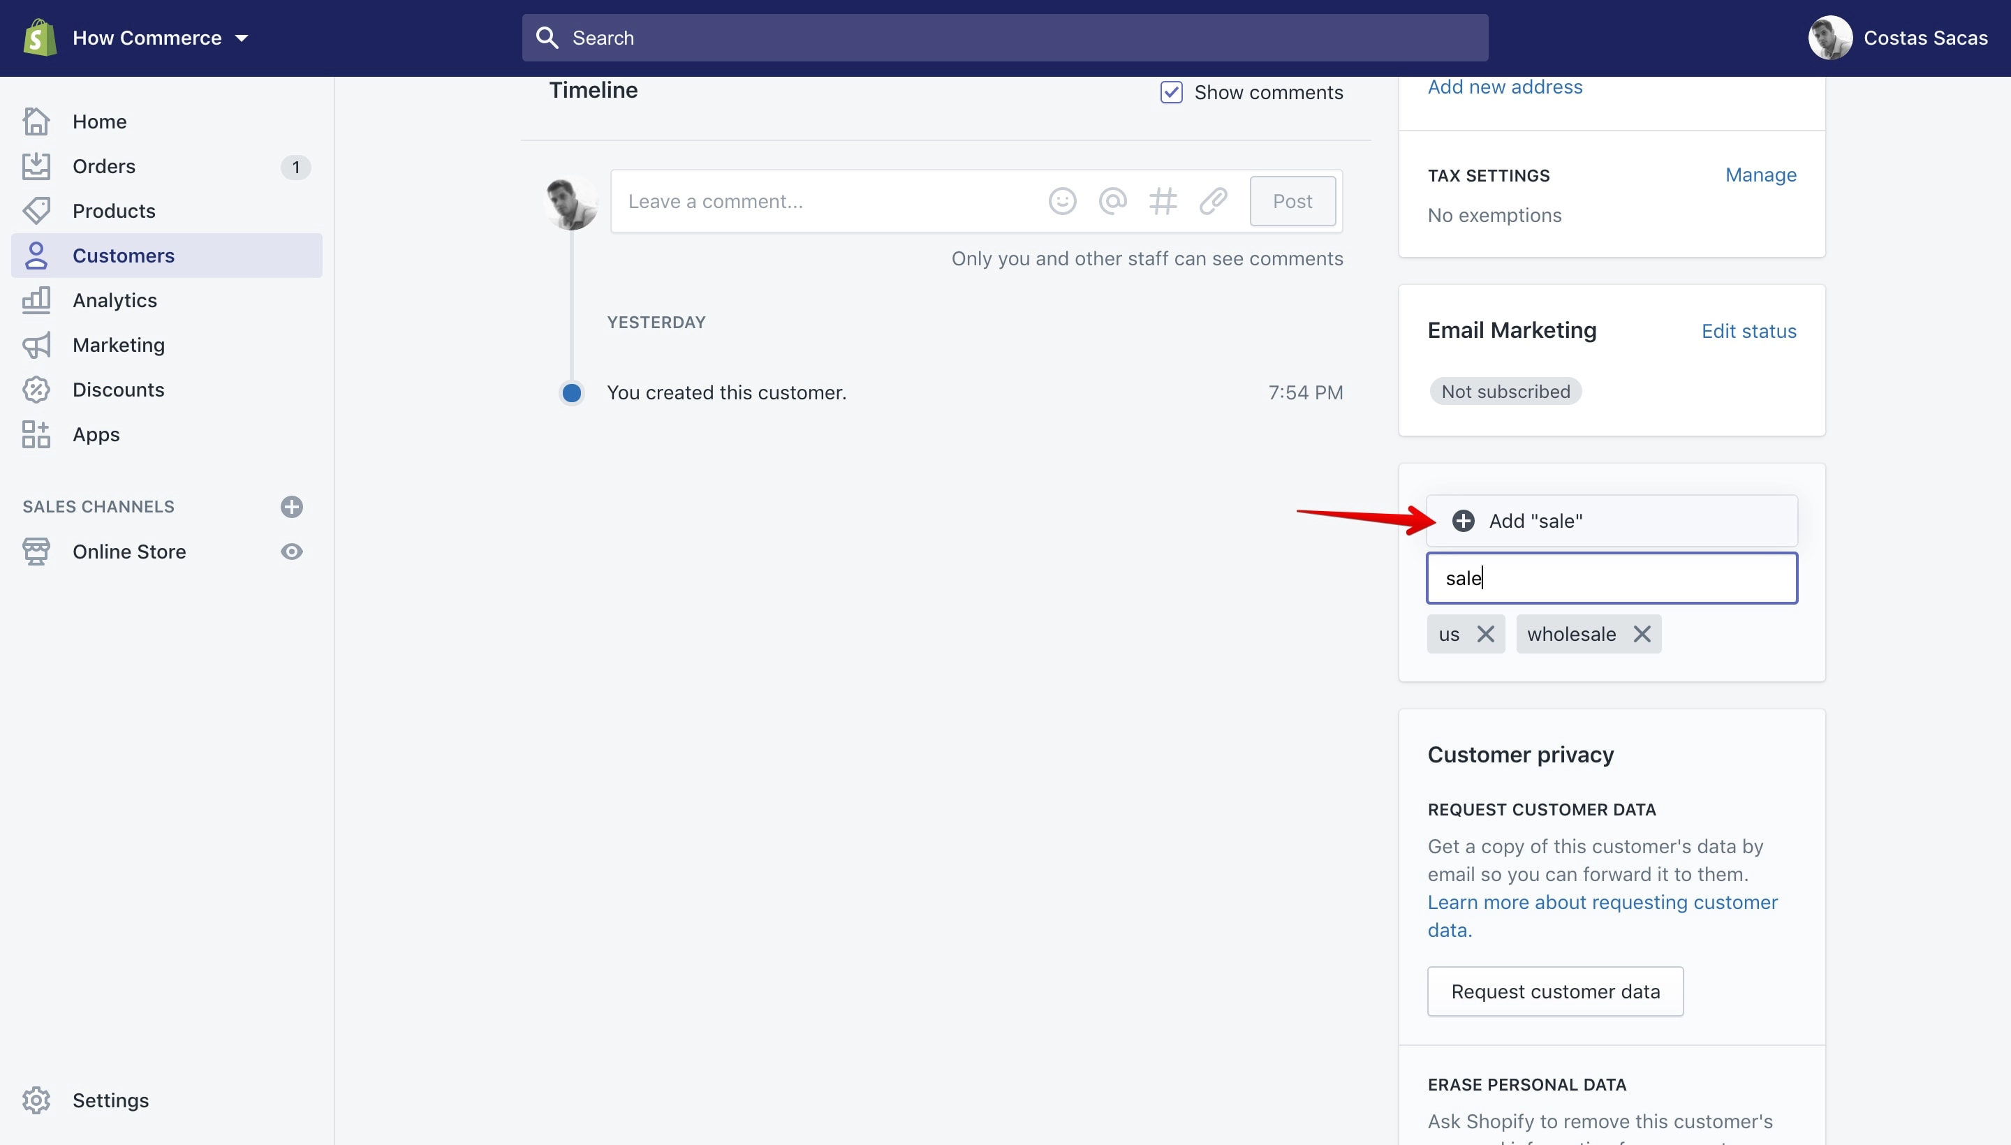Click the Leave a comment field
Image resolution: width=2011 pixels, height=1145 pixels.
[x=826, y=201]
